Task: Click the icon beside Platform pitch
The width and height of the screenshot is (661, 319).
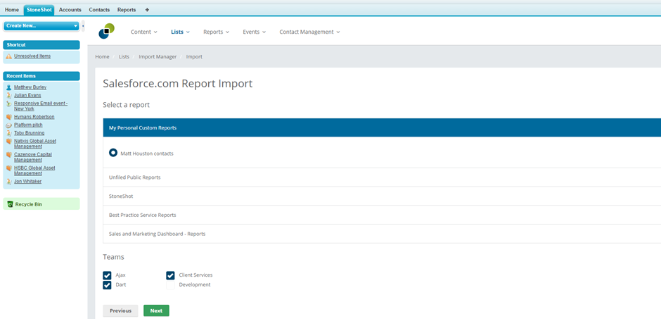Action: [x=9, y=125]
